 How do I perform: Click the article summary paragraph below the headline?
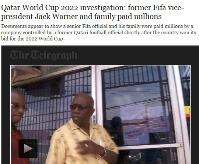click(98, 32)
